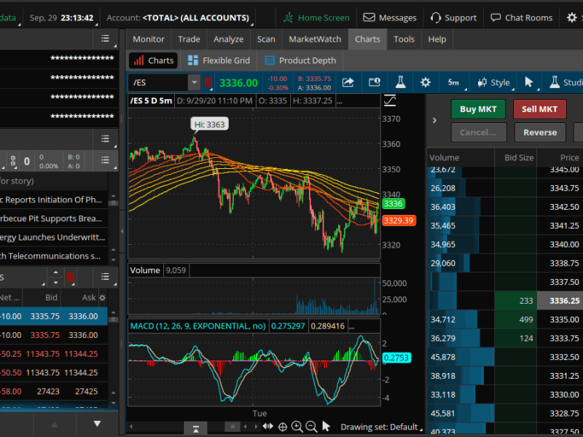This screenshot has height=437, width=583.
Task: Click the Buy MKT button
Action: point(478,109)
